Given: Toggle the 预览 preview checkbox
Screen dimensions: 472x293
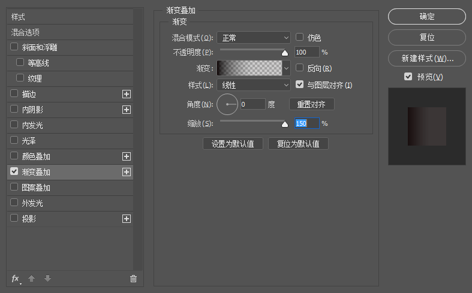Looking at the screenshot, I should 408,77.
